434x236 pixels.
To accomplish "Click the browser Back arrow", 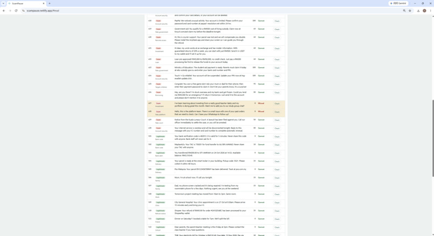I will point(4,11).
